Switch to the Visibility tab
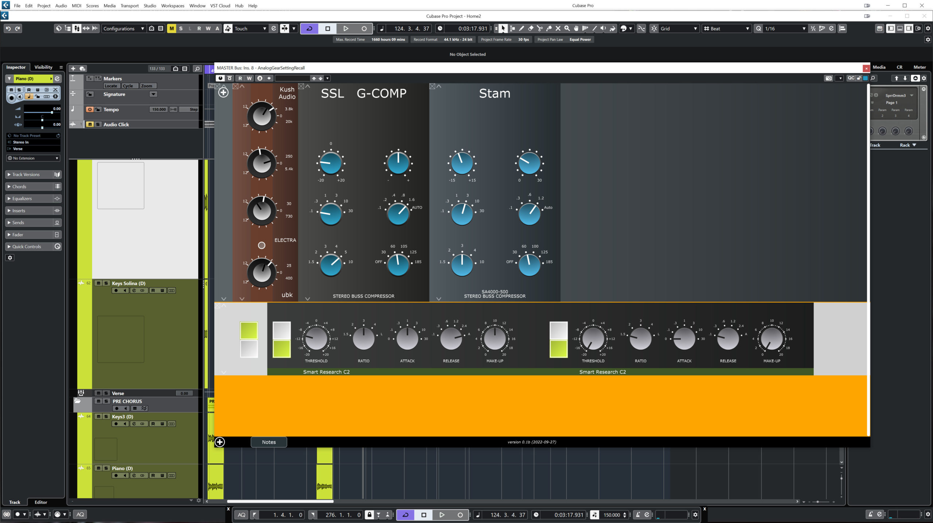Image resolution: width=933 pixels, height=523 pixels. pos(43,67)
